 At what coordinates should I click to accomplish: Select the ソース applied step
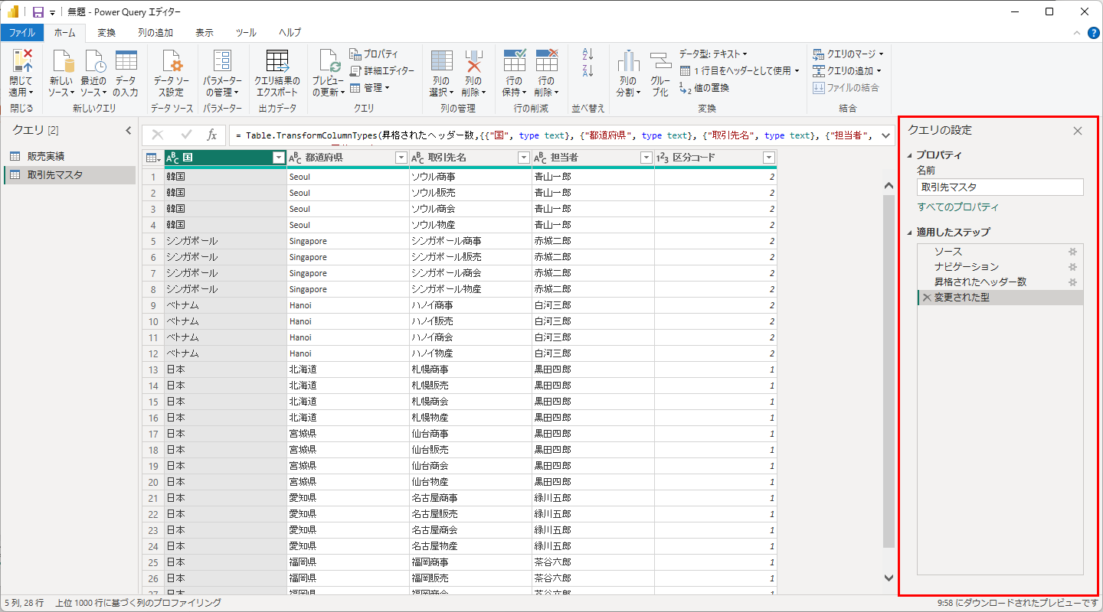[1000, 252]
